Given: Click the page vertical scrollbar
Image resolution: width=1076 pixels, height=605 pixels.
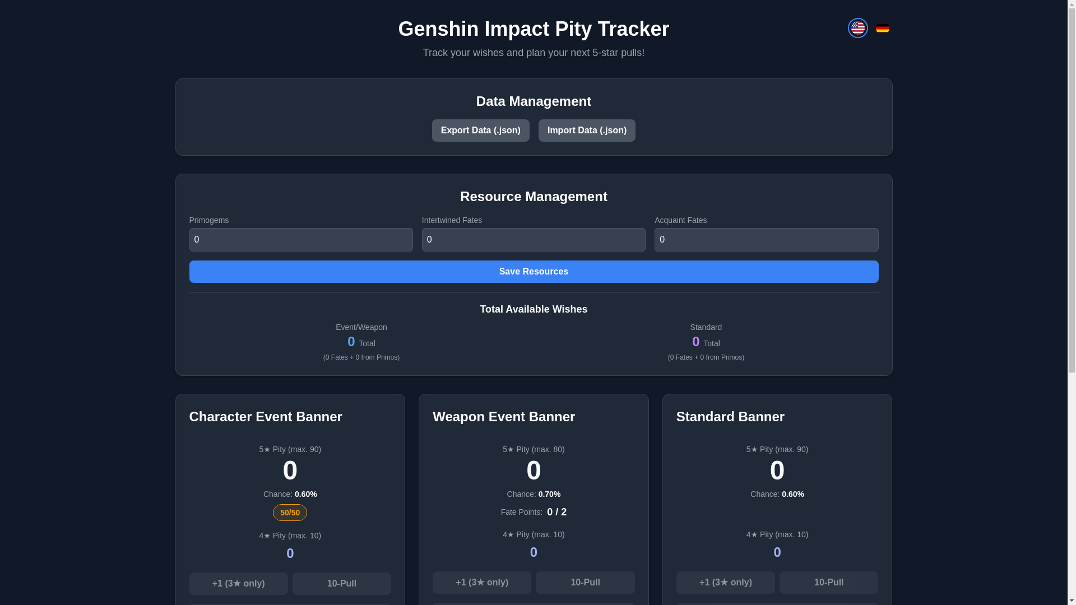Looking at the screenshot, I should coord(1072,190).
